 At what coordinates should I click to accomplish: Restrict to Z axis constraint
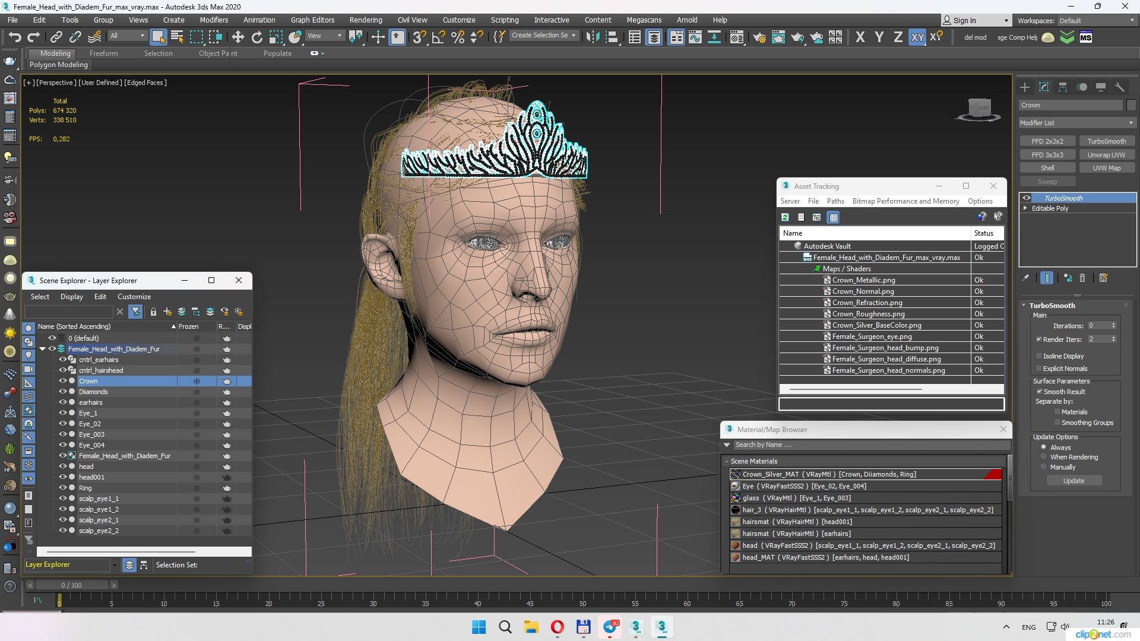[898, 37]
